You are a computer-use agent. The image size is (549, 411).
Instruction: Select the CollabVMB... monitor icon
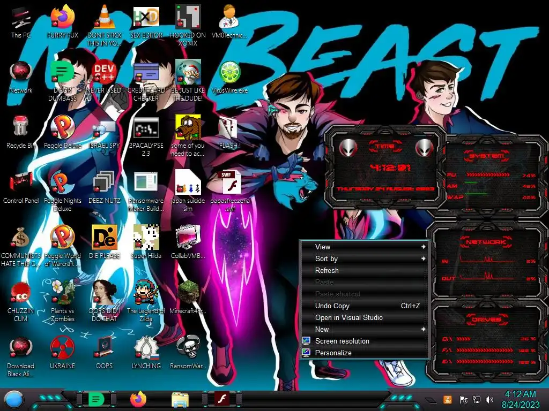click(188, 242)
